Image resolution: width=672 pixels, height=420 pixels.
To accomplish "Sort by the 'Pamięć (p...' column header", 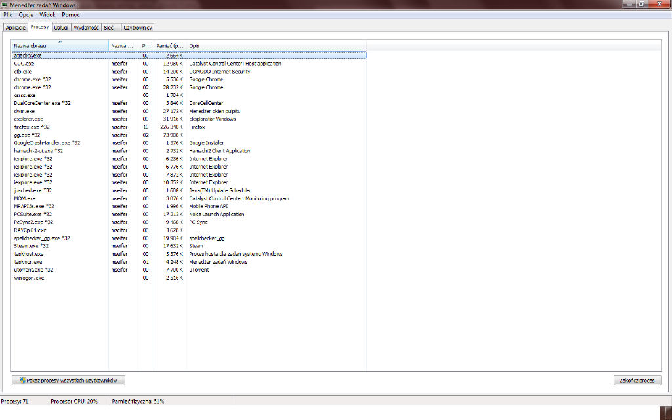I will [x=170, y=46].
